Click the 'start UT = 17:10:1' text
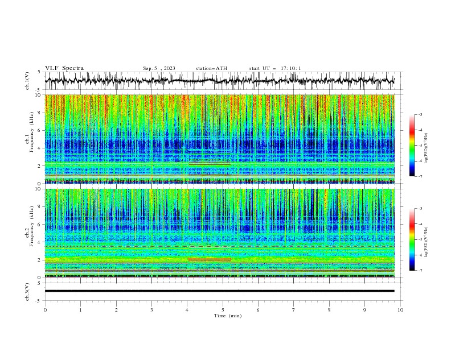This screenshot has width=451, height=348. [275, 68]
